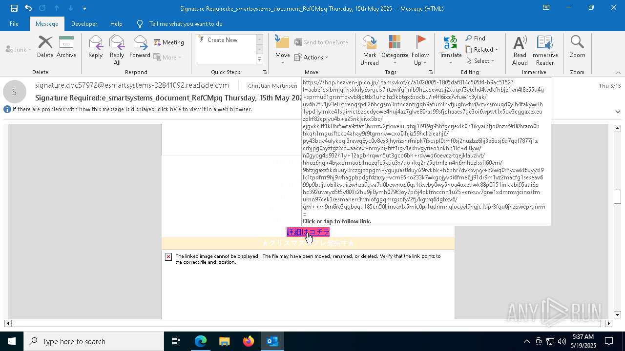Viewport: 625px width, 351px height.
Task: Open the Quick Steps dialog launcher
Action: point(265,72)
